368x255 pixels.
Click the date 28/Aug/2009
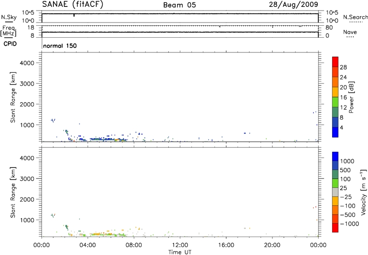tap(293, 5)
